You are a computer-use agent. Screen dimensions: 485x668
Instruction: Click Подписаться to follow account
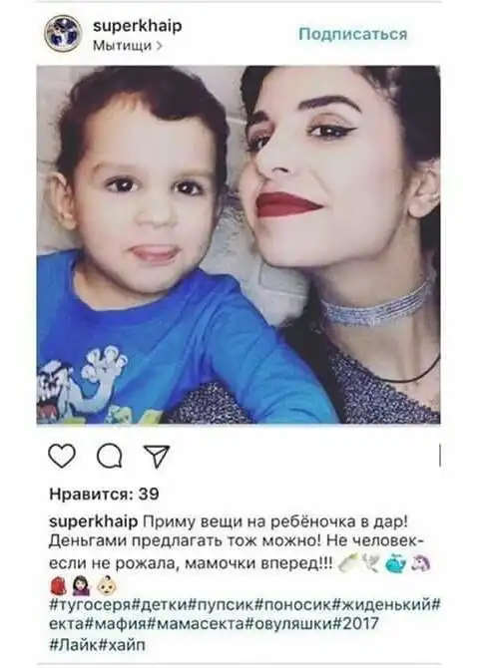(352, 34)
